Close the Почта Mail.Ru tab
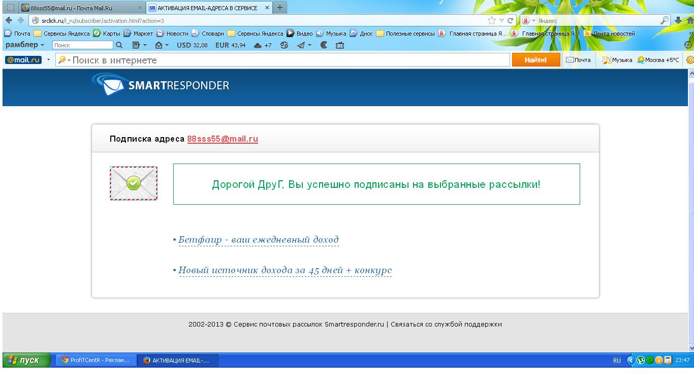The height and width of the screenshot is (390, 694). 140,8
